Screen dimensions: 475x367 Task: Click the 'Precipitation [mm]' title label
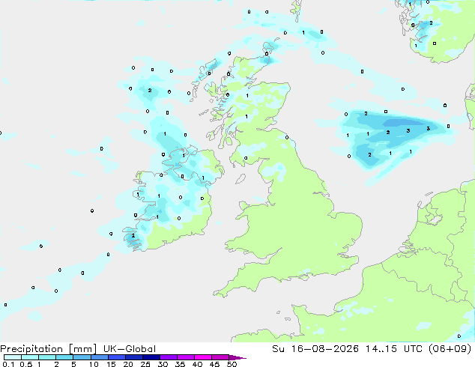pos(49,349)
